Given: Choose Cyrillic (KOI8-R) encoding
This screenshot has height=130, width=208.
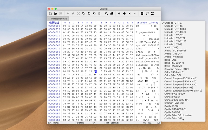Looking at the screenshot, I should pyautogui.click(x=173, y=112).
